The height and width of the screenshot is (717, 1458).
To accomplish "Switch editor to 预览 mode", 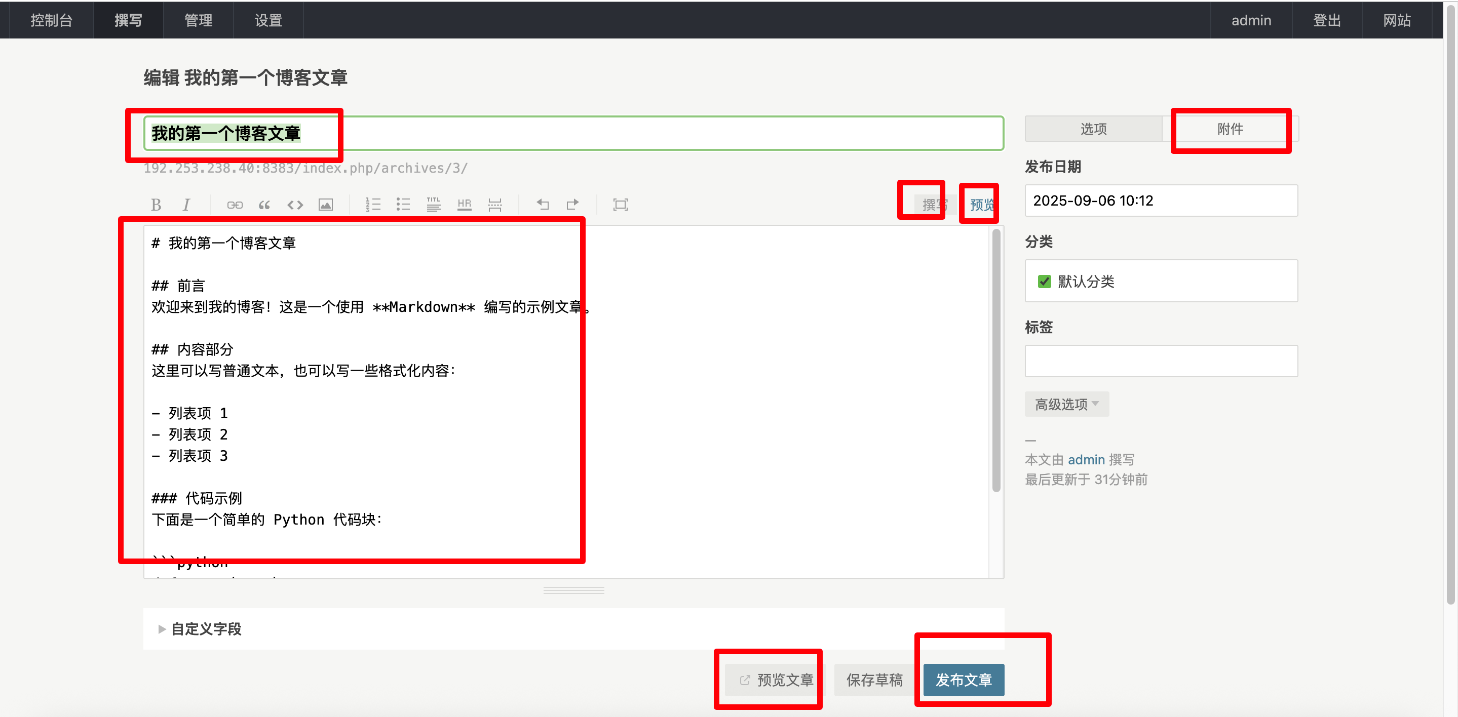I will (x=981, y=204).
